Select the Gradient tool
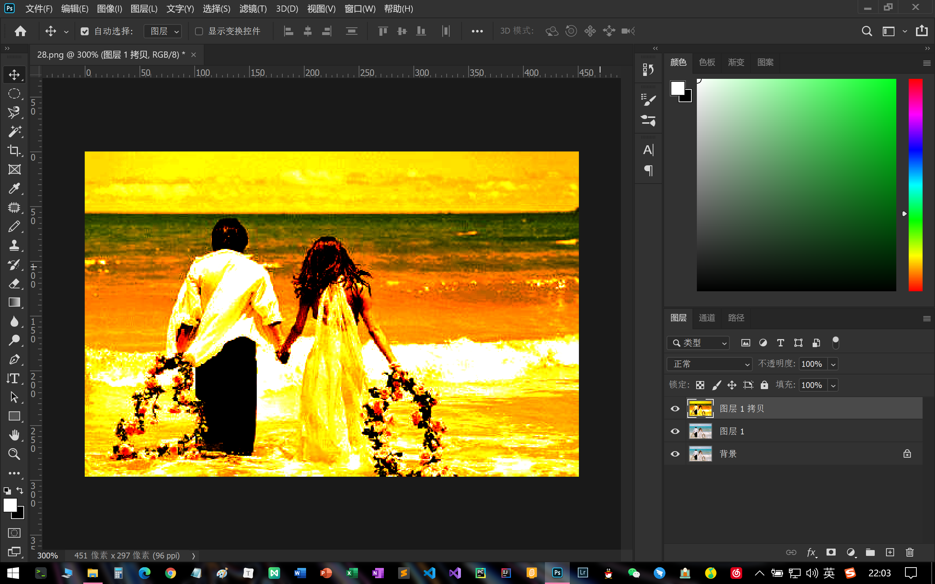The width and height of the screenshot is (935, 584). click(x=14, y=303)
